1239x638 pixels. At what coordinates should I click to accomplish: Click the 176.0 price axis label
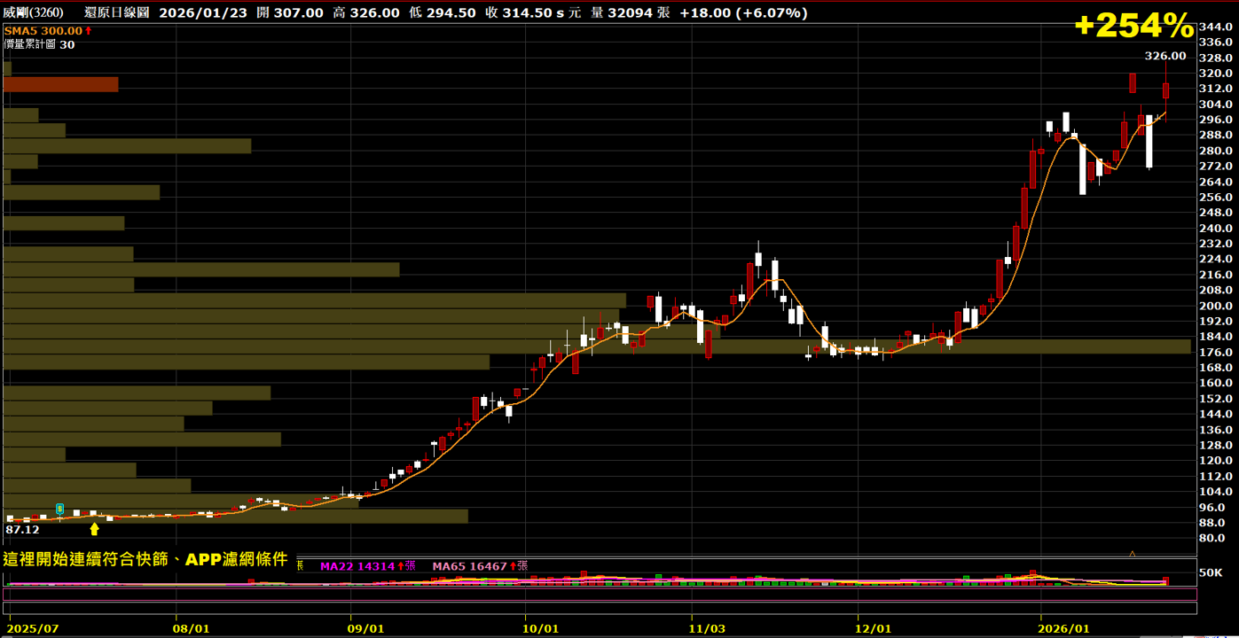[x=1214, y=352]
